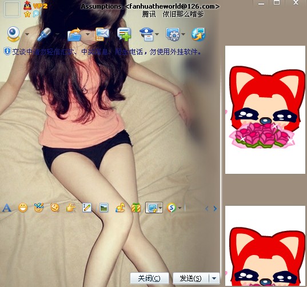Open remote desktop applications gear icon
This screenshot has height=287, width=307.
click(x=173, y=34)
